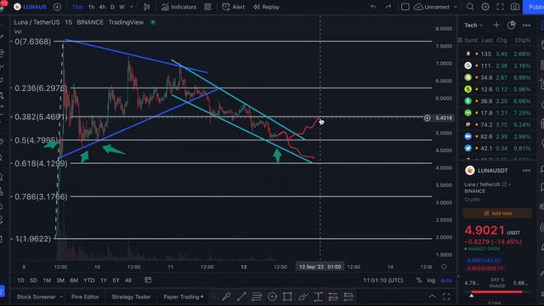Select the rectangle drawing tool in favorites bar
The image size is (544, 306).
click(x=287, y=297)
